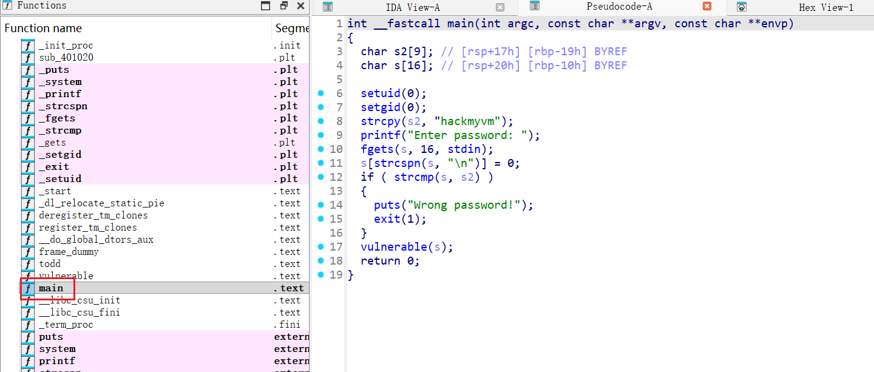Click the function icon beside _exit
This screenshot has height=372, width=874.
pos(28,167)
